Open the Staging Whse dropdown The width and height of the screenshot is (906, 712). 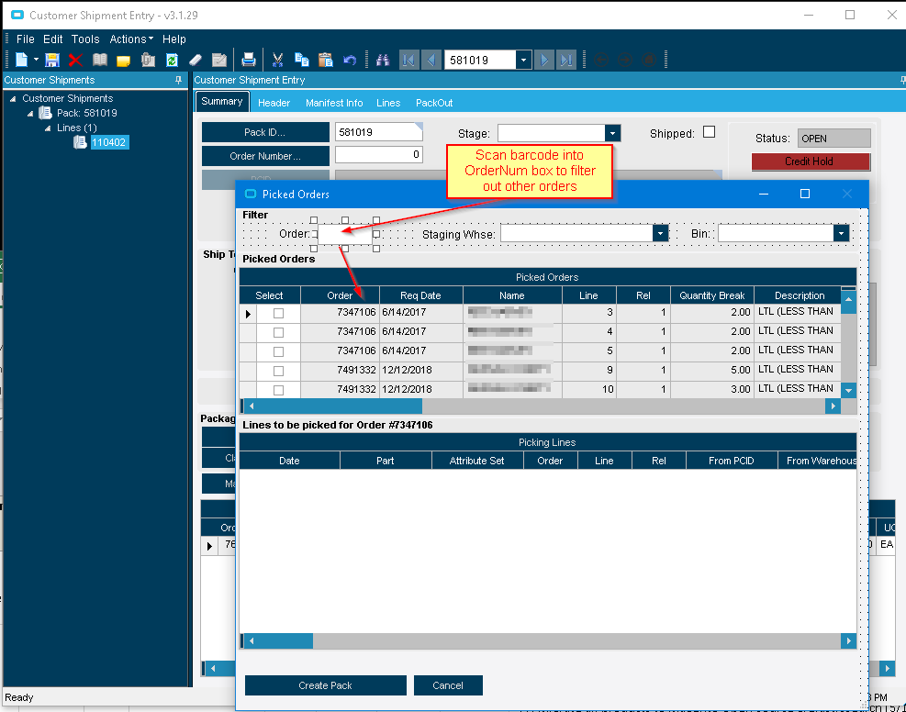pos(660,233)
